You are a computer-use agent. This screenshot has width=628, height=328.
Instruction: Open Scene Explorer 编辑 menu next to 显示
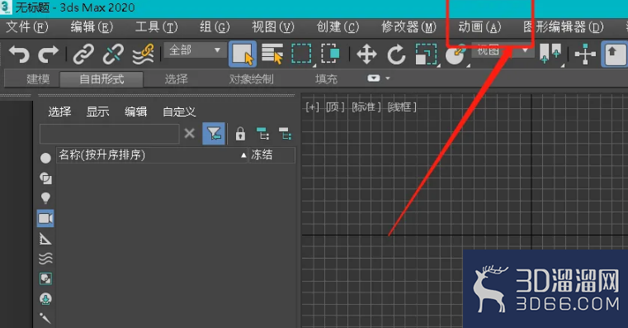(x=136, y=112)
